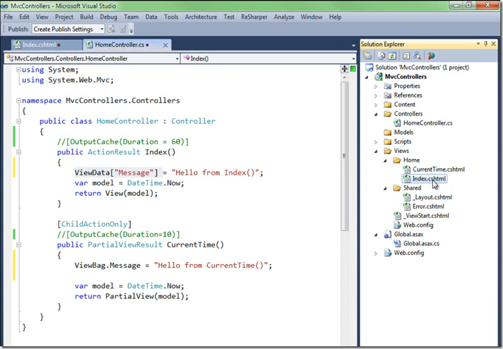This screenshot has width=503, height=349.
Task: Open the Build menu
Action: (x=86, y=17)
